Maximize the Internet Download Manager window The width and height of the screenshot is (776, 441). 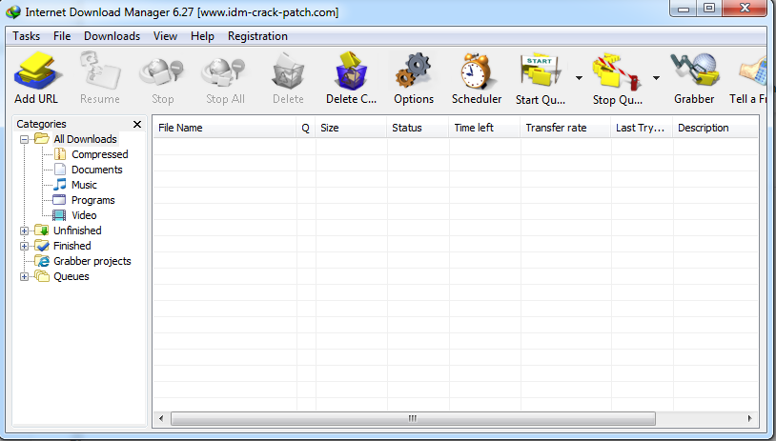(709, 9)
